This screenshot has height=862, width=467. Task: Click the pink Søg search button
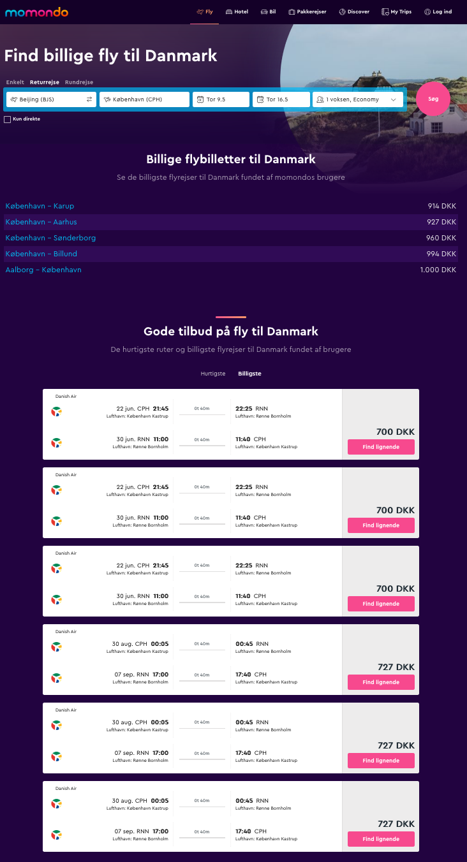(433, 99)
